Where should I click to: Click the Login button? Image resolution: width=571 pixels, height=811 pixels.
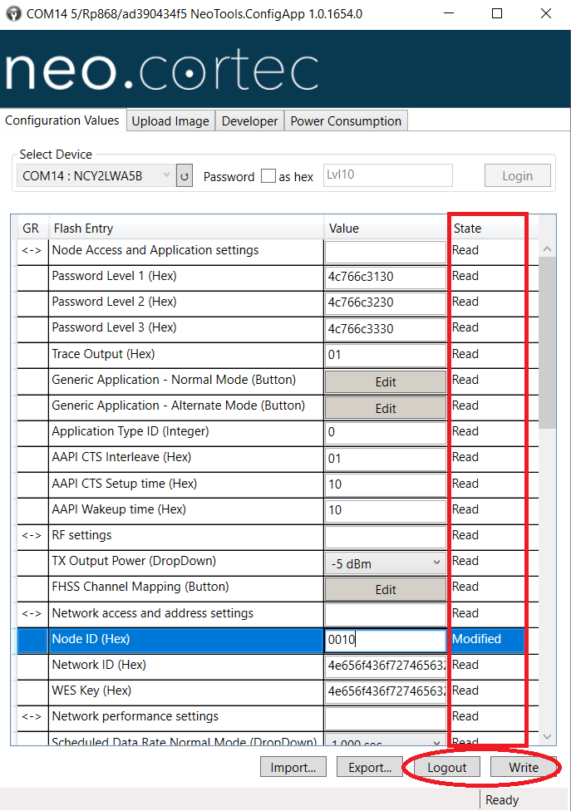pos(518,176)
